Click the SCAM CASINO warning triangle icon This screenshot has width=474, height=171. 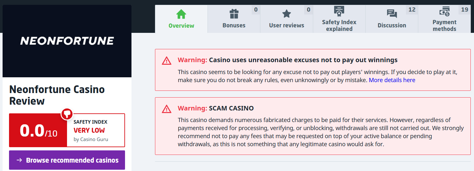coord(167,109)
